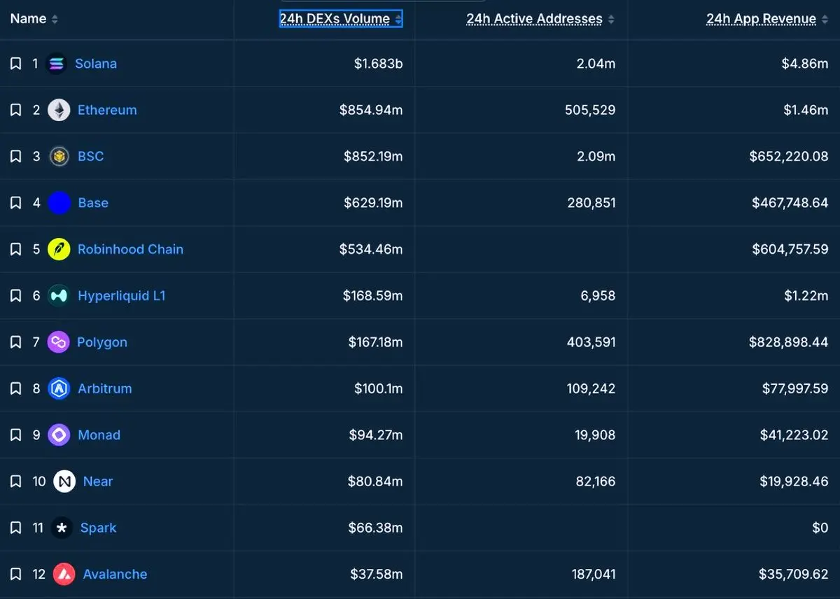This screenshot has width=840, height=599.
Task: Select BSC's 2.09m active addresses
Action: (x=596, y=157)
